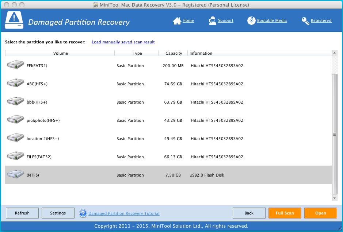This screenshot has width=343, height=232.
Task: Open the Support link
Action: 225,20
